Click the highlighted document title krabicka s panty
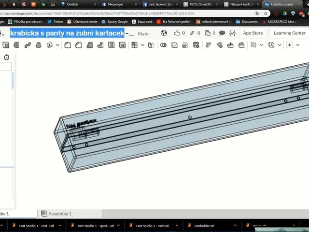This screenshot has width=309, height=232. [67, 33]
